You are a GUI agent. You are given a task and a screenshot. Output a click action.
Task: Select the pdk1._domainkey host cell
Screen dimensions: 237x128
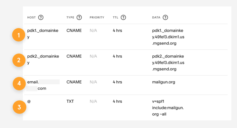[x=43, y=34]
